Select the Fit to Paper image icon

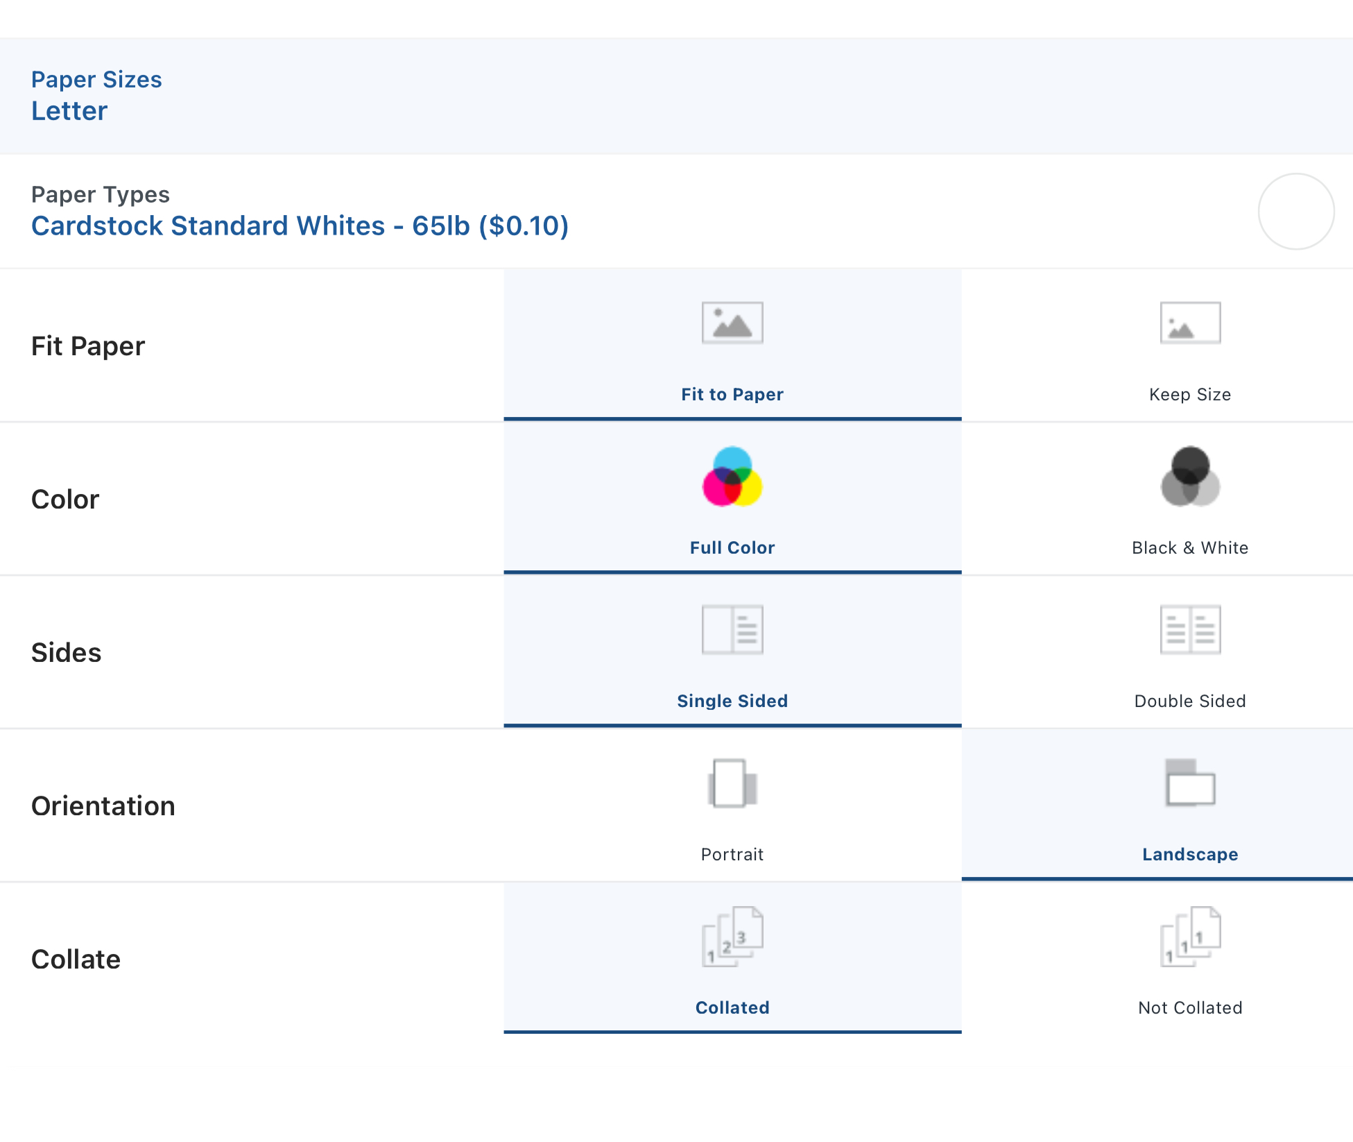[732, 321]
